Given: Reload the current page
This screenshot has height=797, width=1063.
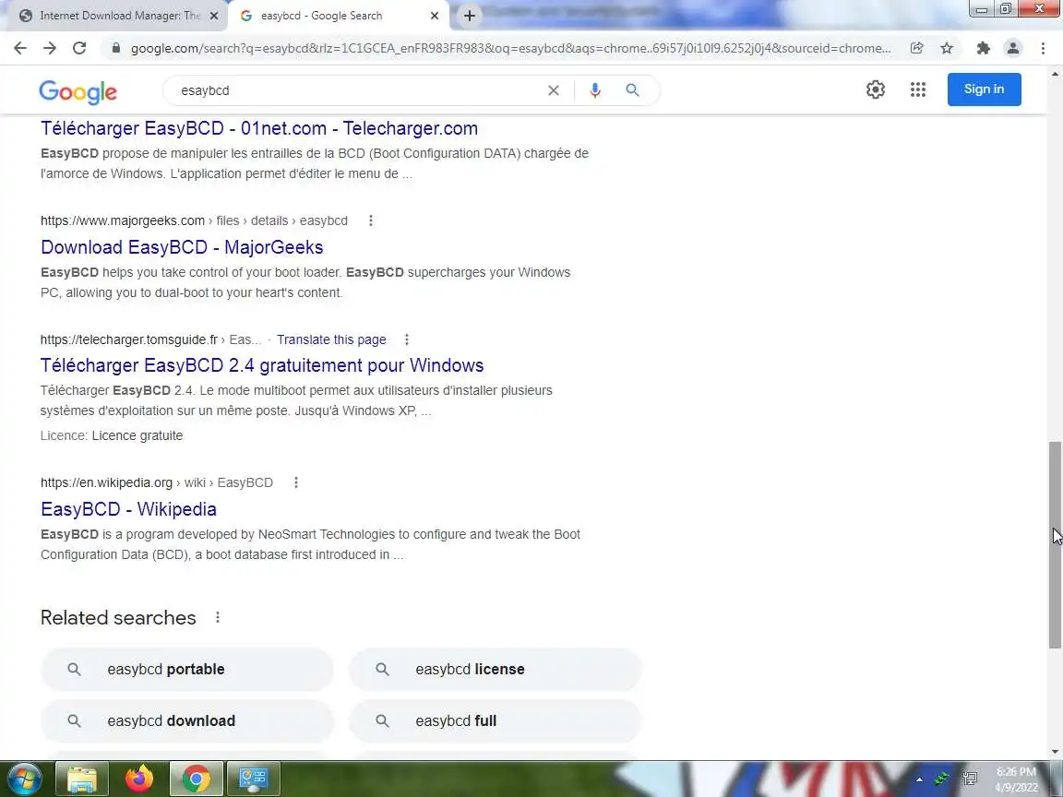Looking at the screenshot, I should 79,48.
